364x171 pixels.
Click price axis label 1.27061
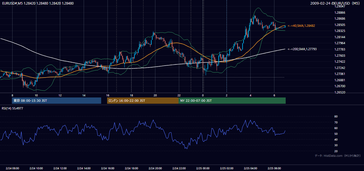[340, 74]
